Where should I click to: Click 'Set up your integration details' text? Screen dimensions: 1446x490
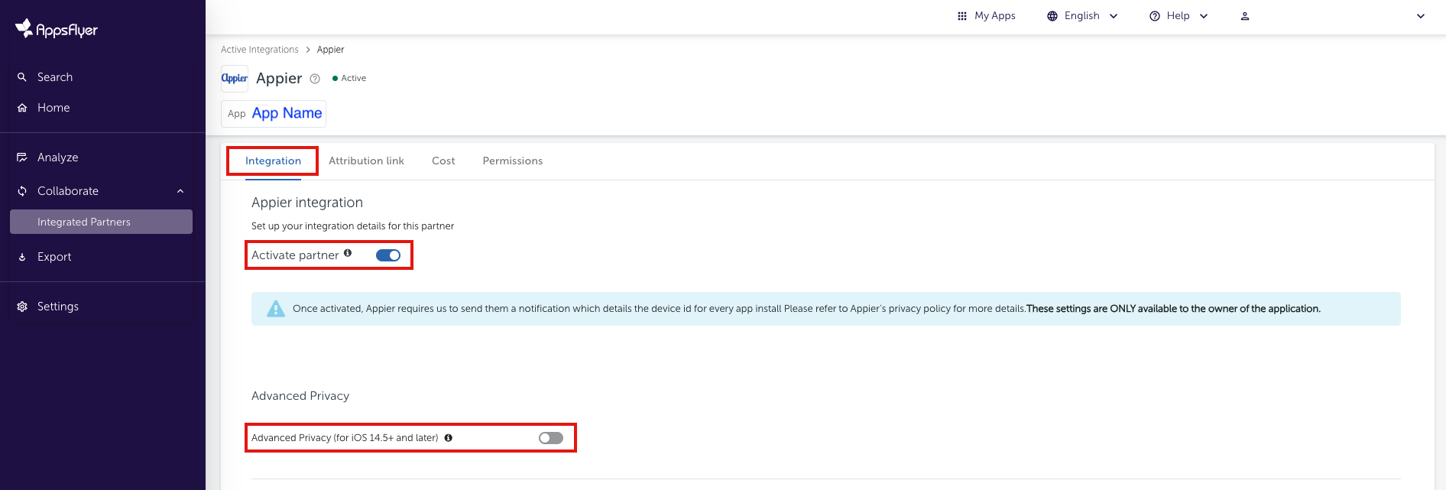[x=352, y=226]
